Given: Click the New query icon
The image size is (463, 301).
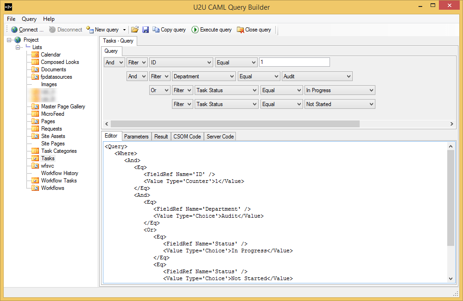Looking at the screenshot, I should point(90,30).
